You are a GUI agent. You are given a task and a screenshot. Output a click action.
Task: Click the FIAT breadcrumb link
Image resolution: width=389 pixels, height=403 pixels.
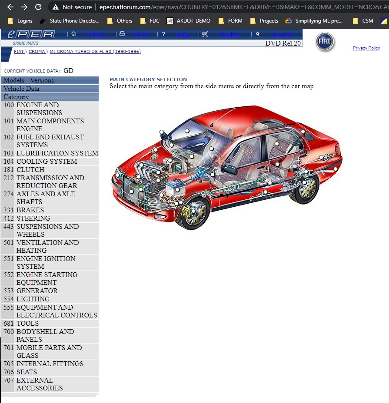(x=19, y=51)
